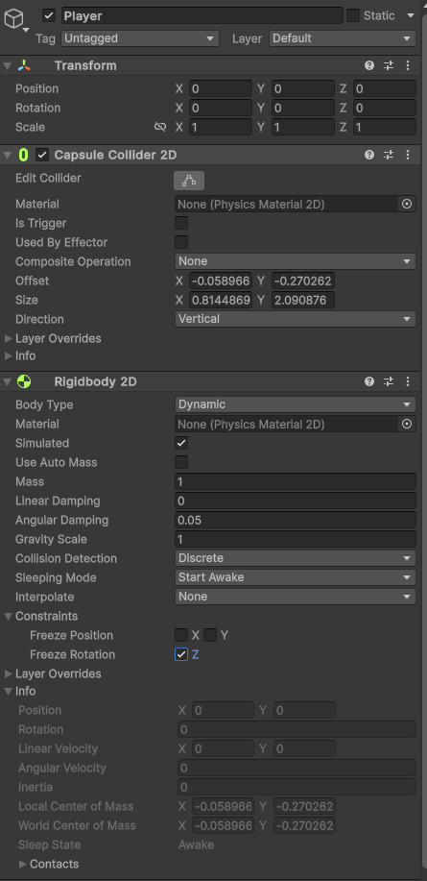This screenshot has width=427, height=881.
Task: Click the Rotation Y field
Action: click(303, 108)
